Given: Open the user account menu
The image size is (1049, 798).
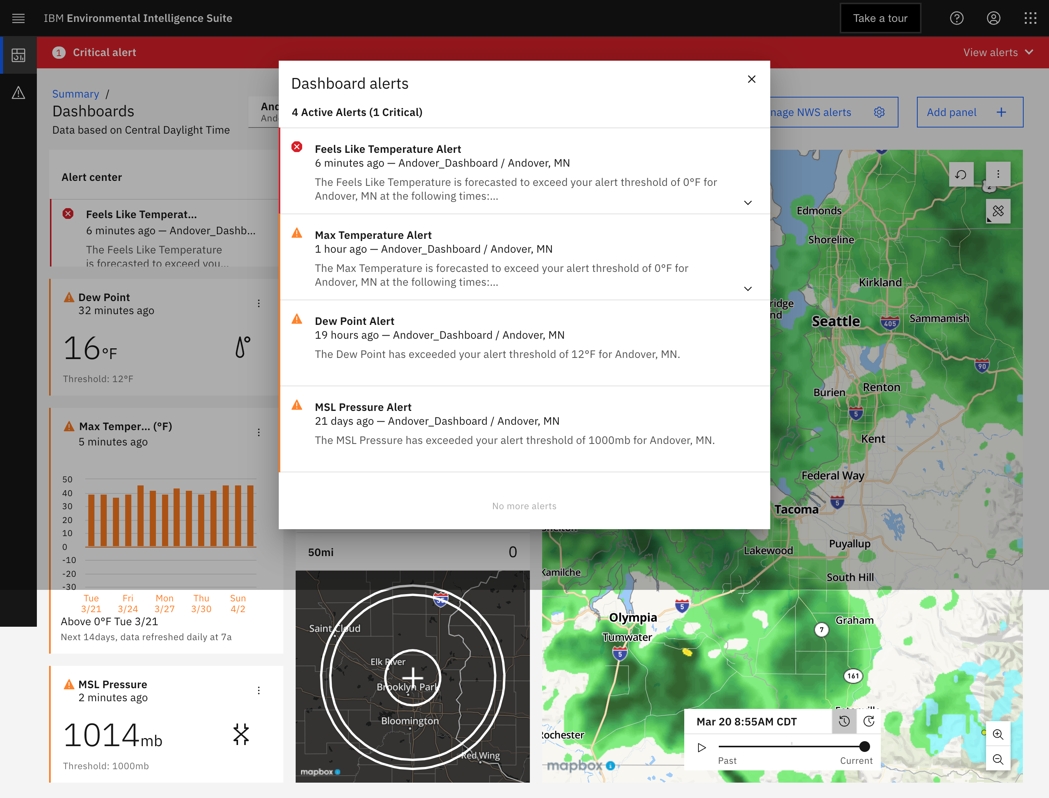Looking at the screenshot, I should point(993,18).
